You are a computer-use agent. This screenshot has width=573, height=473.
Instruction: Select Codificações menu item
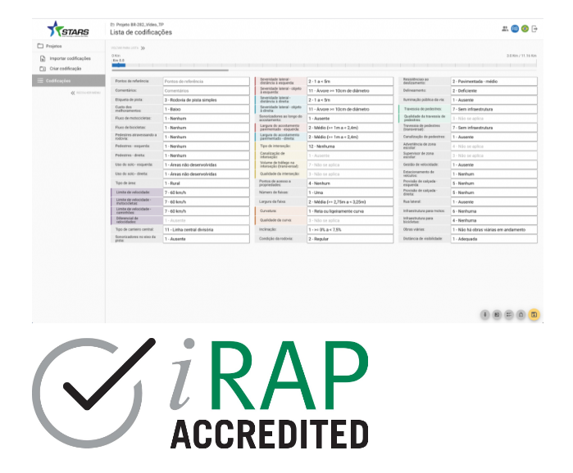[68, 80]
